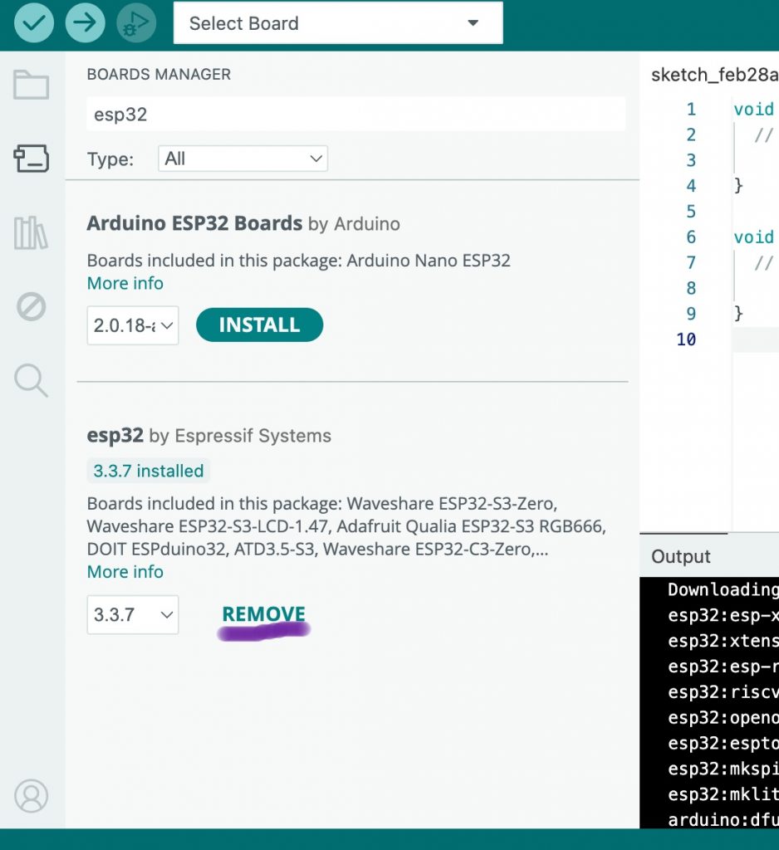The height and width of the screenshot is (850, 779).
Task: Open More info under esp32 by Espressif
Action: tap(125, 572)
